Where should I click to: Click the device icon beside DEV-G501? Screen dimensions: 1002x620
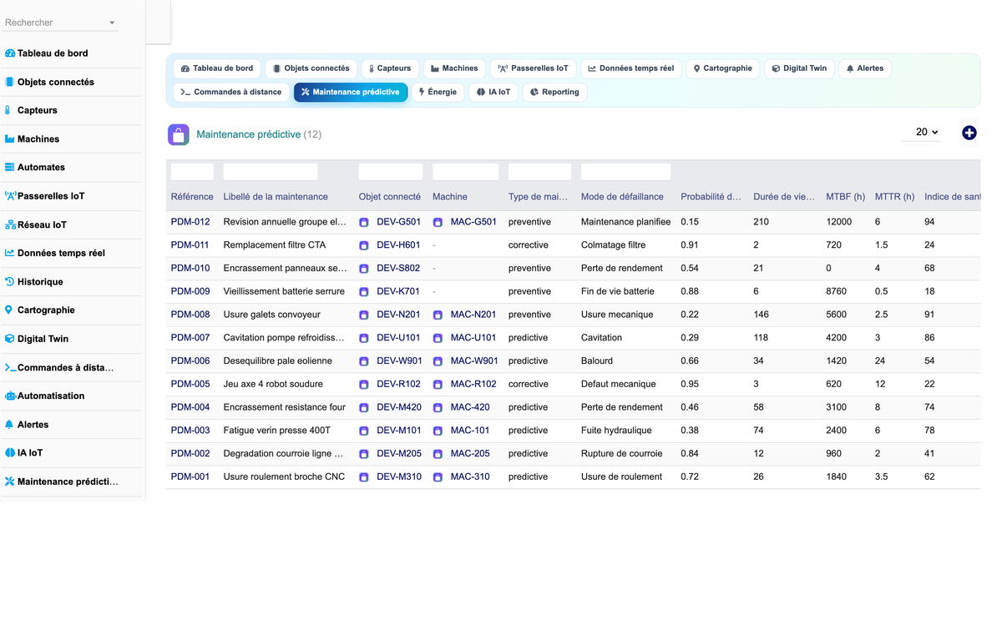pos(364,223)
